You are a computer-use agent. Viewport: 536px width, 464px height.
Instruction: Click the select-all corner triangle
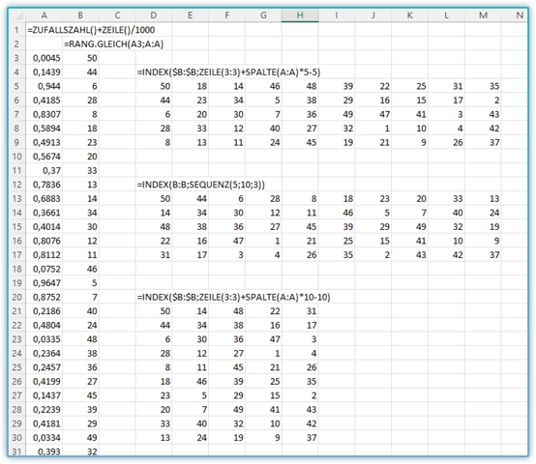click(x=17, y=15)
